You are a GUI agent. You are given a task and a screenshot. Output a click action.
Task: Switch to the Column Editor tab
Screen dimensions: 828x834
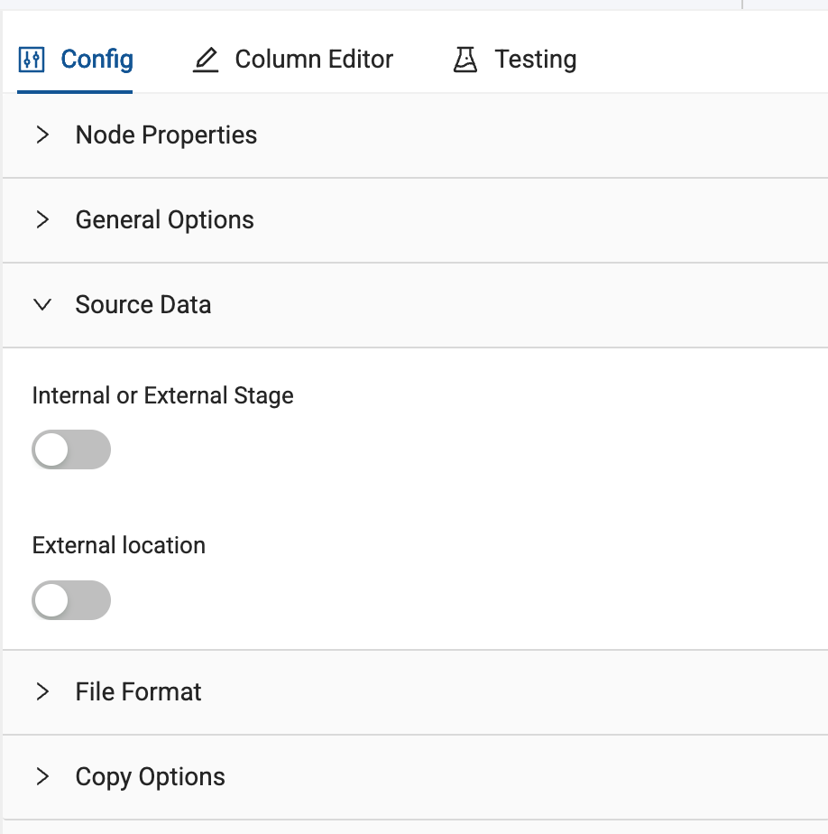pyautogui.click(x=313, y=60)
